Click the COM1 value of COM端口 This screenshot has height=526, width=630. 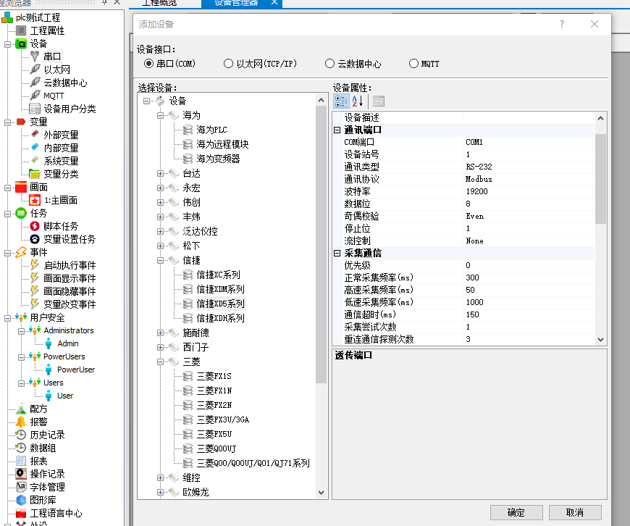point(529,142)
